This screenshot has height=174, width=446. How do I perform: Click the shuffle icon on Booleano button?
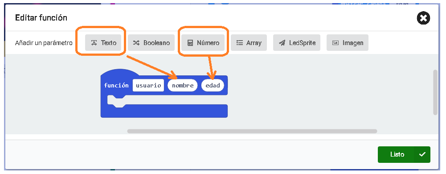[136, 43]
